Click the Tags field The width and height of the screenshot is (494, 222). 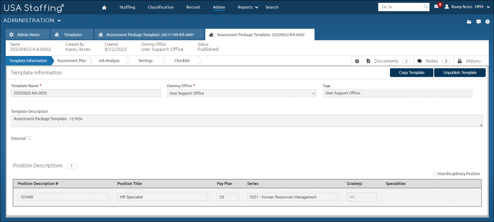(x=397, y=93)
